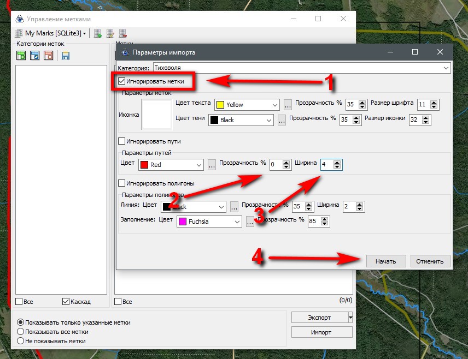The height and width of the screenshot is (359, 468).
Task: Increase text color Прозрачность % value
Action: coord(362,102)
